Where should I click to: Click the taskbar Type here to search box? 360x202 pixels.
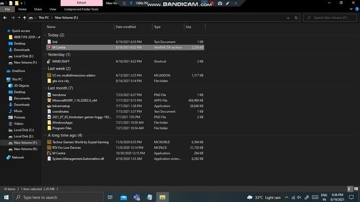pos(58,197)
